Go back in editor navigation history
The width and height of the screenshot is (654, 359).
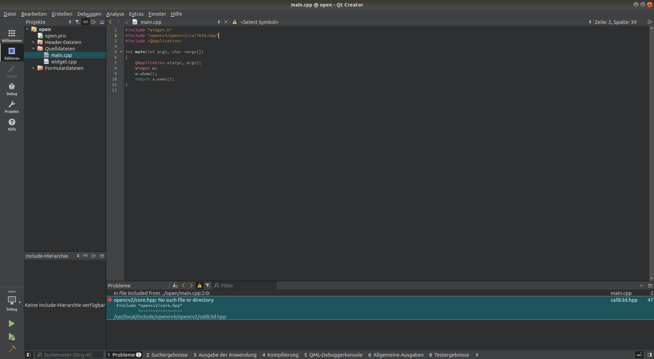[110, 22]
